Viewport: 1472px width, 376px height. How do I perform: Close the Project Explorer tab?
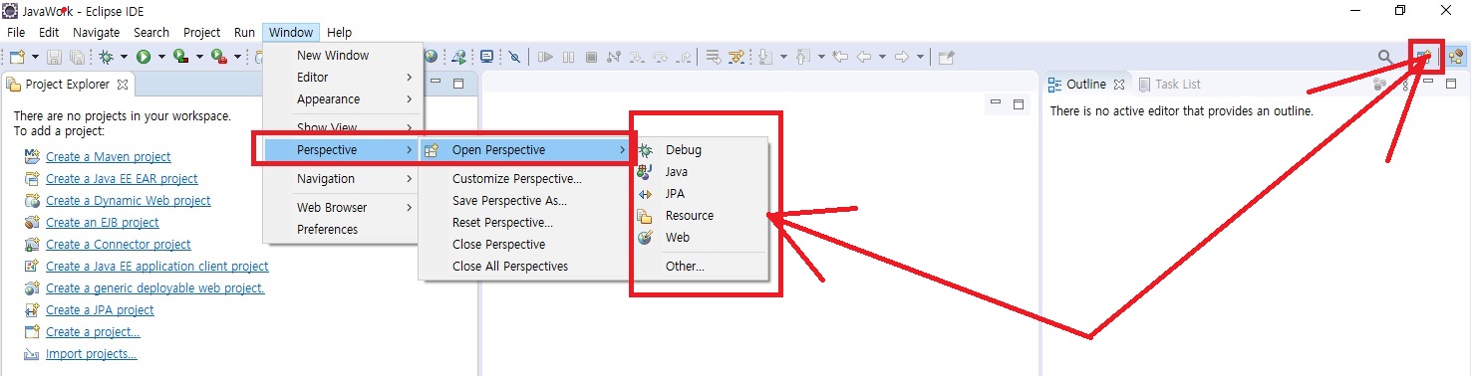(x=123, y=85)
